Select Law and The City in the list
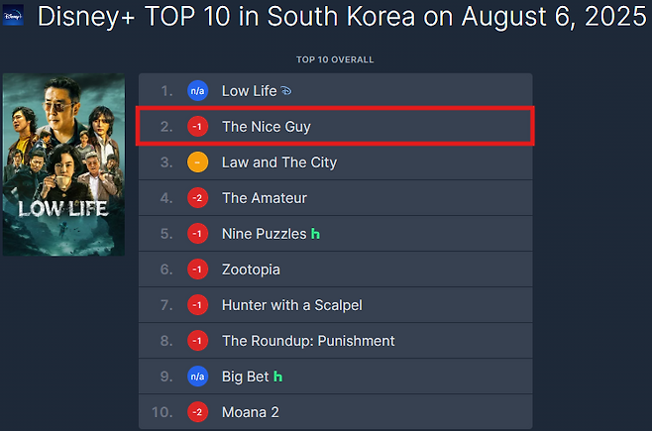Image resolution: width=652 pixels, height=431 pixels. click(279, 162)
